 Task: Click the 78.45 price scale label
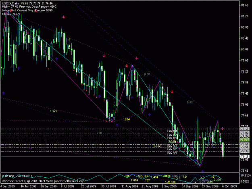[x=245, y=93]
